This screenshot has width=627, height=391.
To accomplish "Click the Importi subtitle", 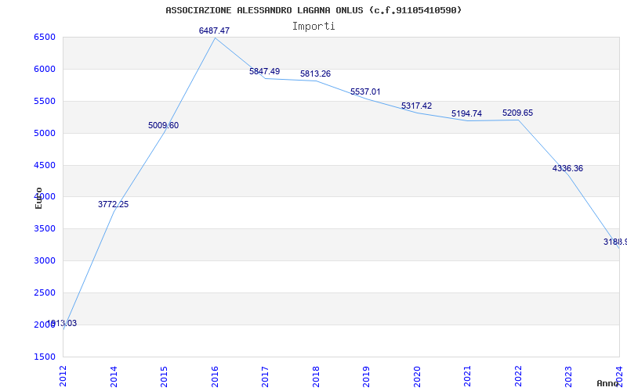I will point(313,27).
